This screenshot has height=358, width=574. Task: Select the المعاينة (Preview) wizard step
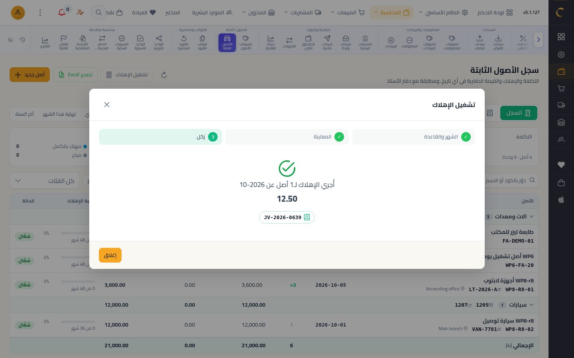287,137
